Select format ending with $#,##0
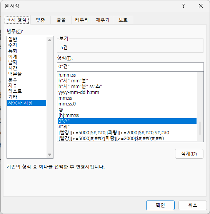 point(127,132)
